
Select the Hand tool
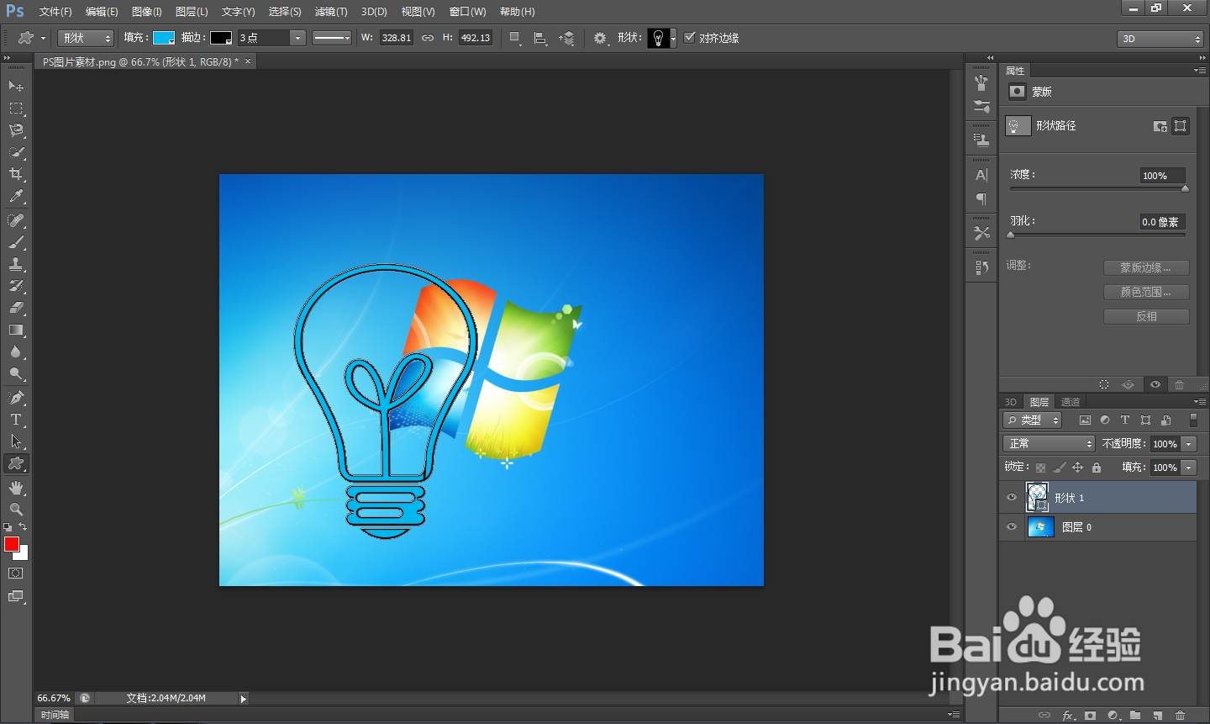coord(16,488)
